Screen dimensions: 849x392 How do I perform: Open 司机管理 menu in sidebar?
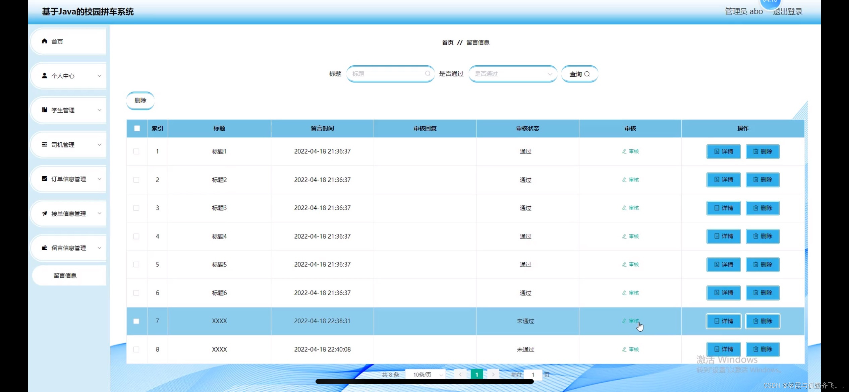click(68, 145)
